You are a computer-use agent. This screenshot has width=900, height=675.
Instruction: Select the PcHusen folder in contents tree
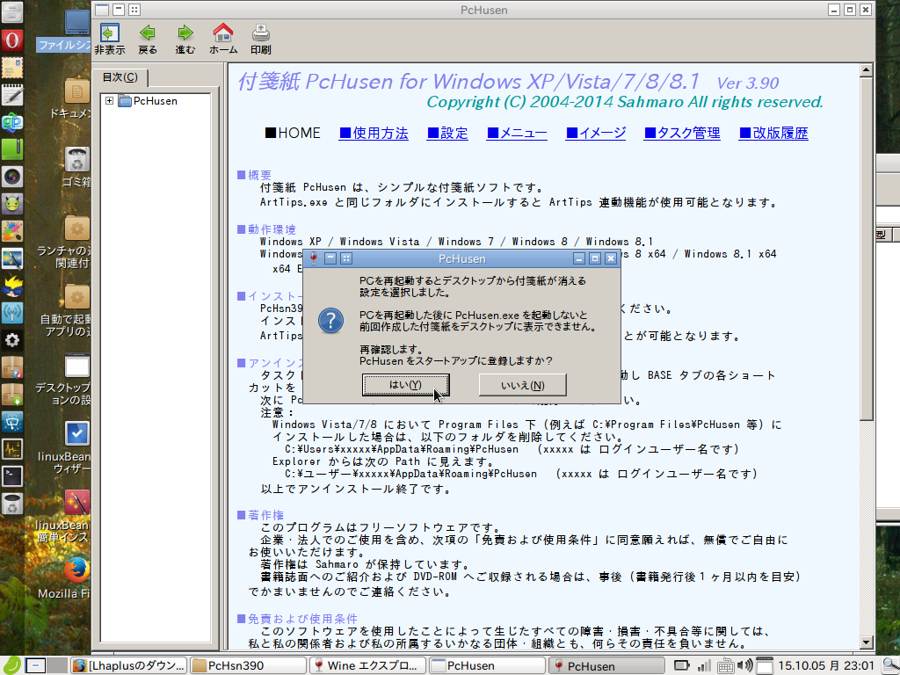[x=148, y=101]
